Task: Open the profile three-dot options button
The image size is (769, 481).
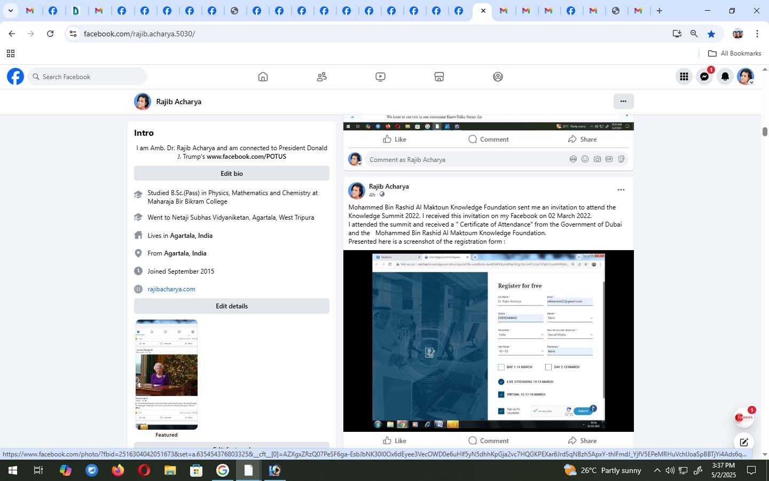Action: 623,101
